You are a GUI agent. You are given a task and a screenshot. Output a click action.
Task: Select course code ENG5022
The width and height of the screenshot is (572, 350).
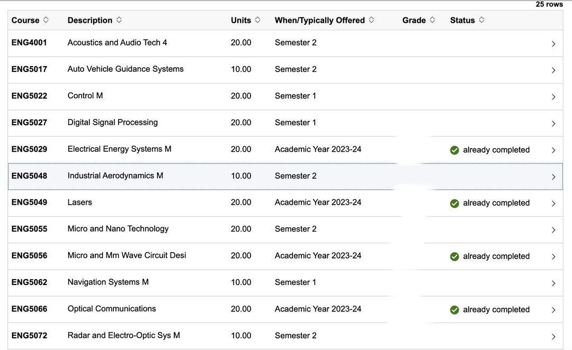click(x=29, y=96)
